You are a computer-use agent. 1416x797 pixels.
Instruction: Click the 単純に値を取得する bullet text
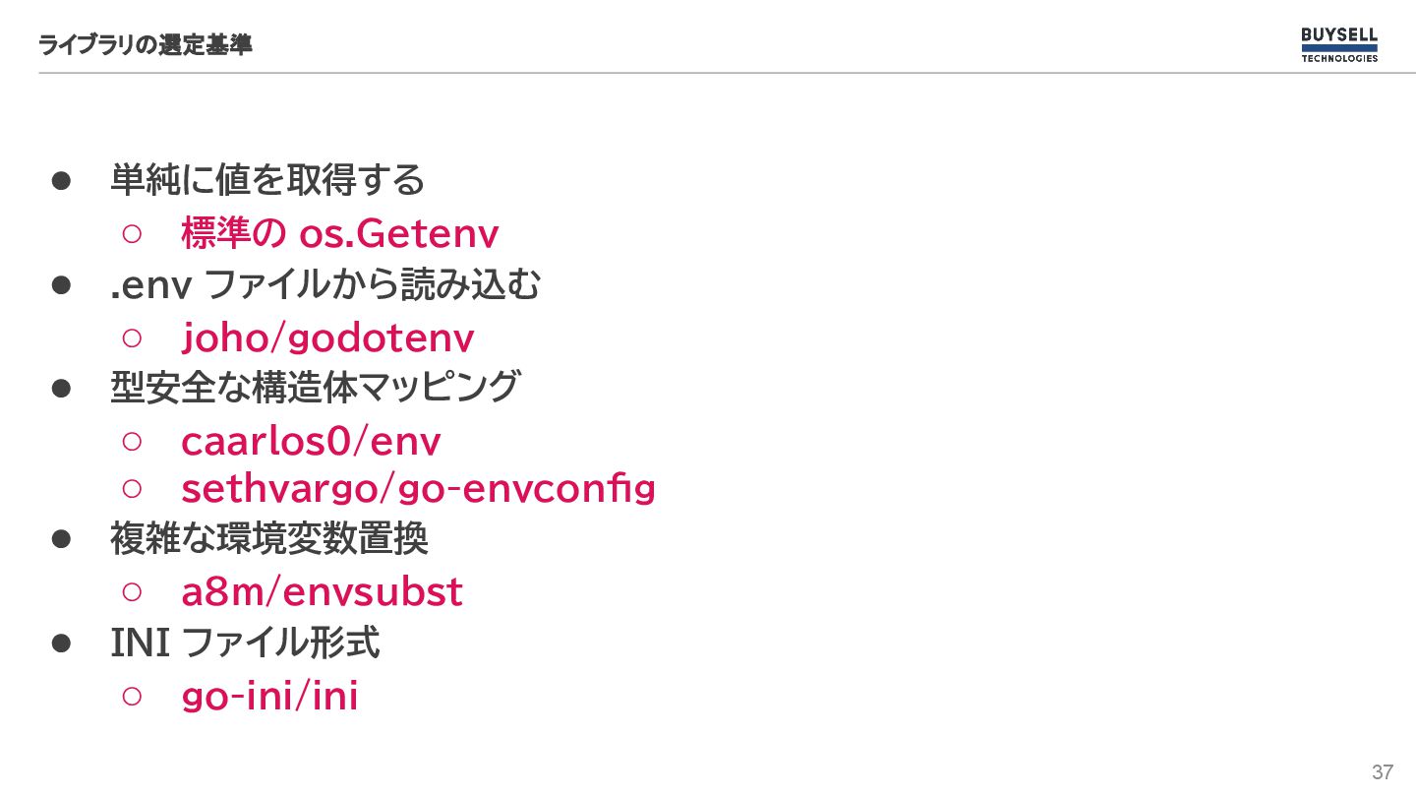tap(267, 180)
